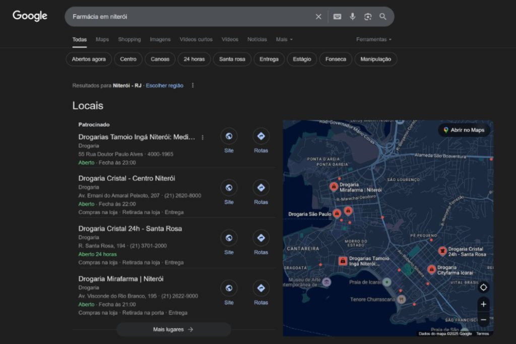This screenshot has width=516, height=344.
Task: Click the Mais lugares button
Action: pos(173,329)
